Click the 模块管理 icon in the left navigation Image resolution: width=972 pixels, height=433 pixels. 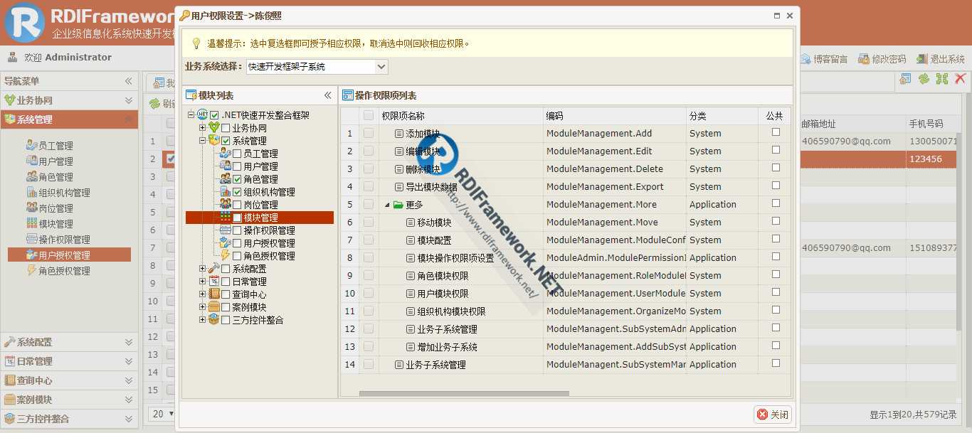pyautogui.click(x=31, y=223)
